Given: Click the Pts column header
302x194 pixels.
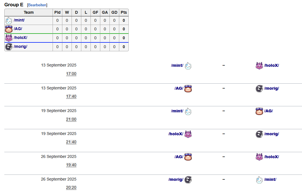Looking at the screenshot, I should [x=124, y=13].
